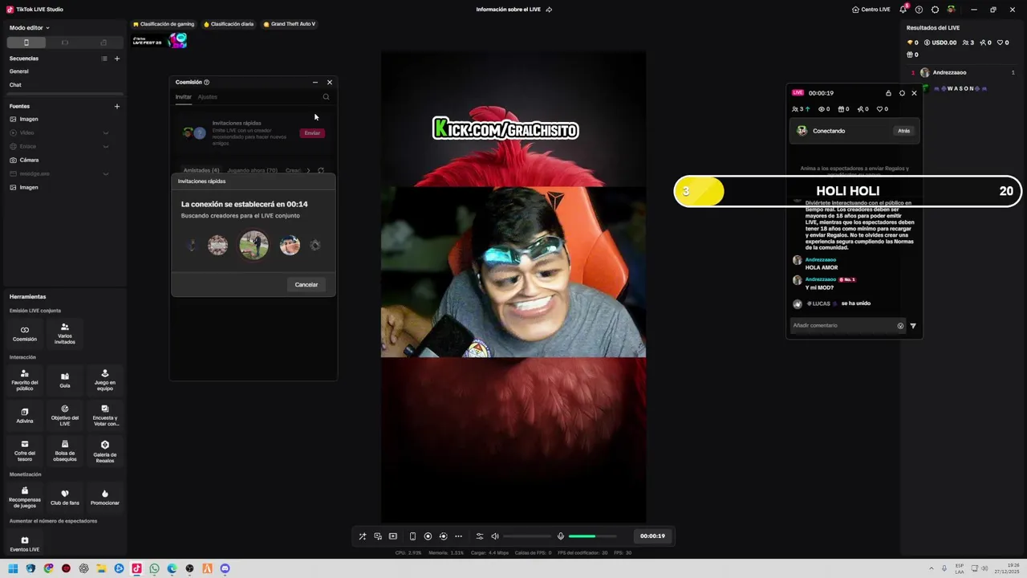The width and height of the screenshot is (1027, 578).
Task: Open the help question mark icon
Action: click(x=919, y=10)
